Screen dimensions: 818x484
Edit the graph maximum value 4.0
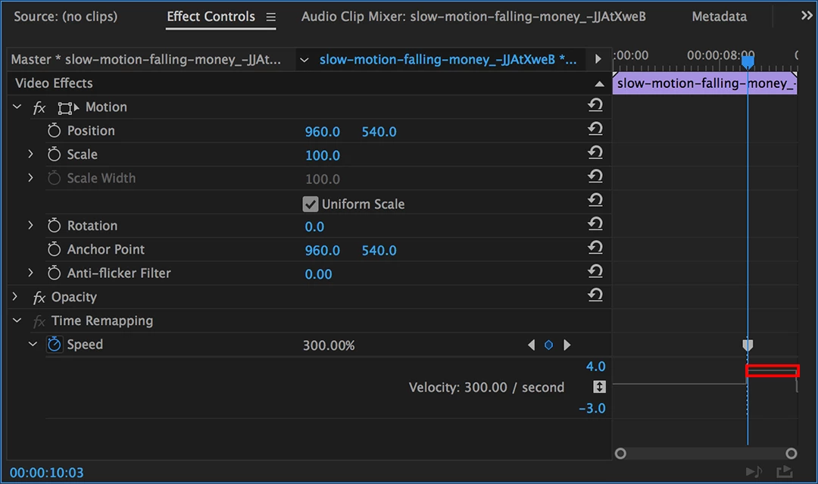pos(596,366)
